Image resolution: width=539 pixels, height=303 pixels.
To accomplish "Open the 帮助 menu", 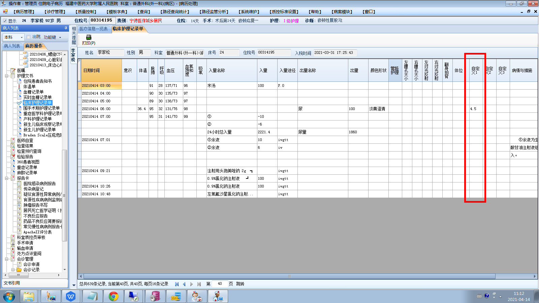I will (315, 12).
